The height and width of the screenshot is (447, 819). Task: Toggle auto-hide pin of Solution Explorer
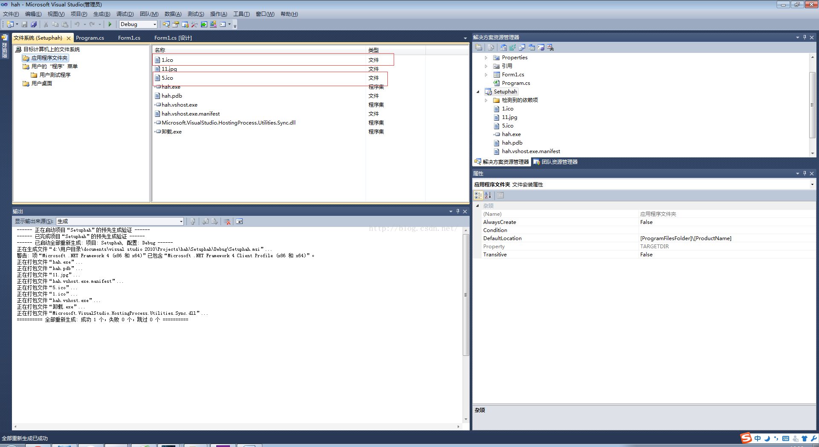point(805,38)
